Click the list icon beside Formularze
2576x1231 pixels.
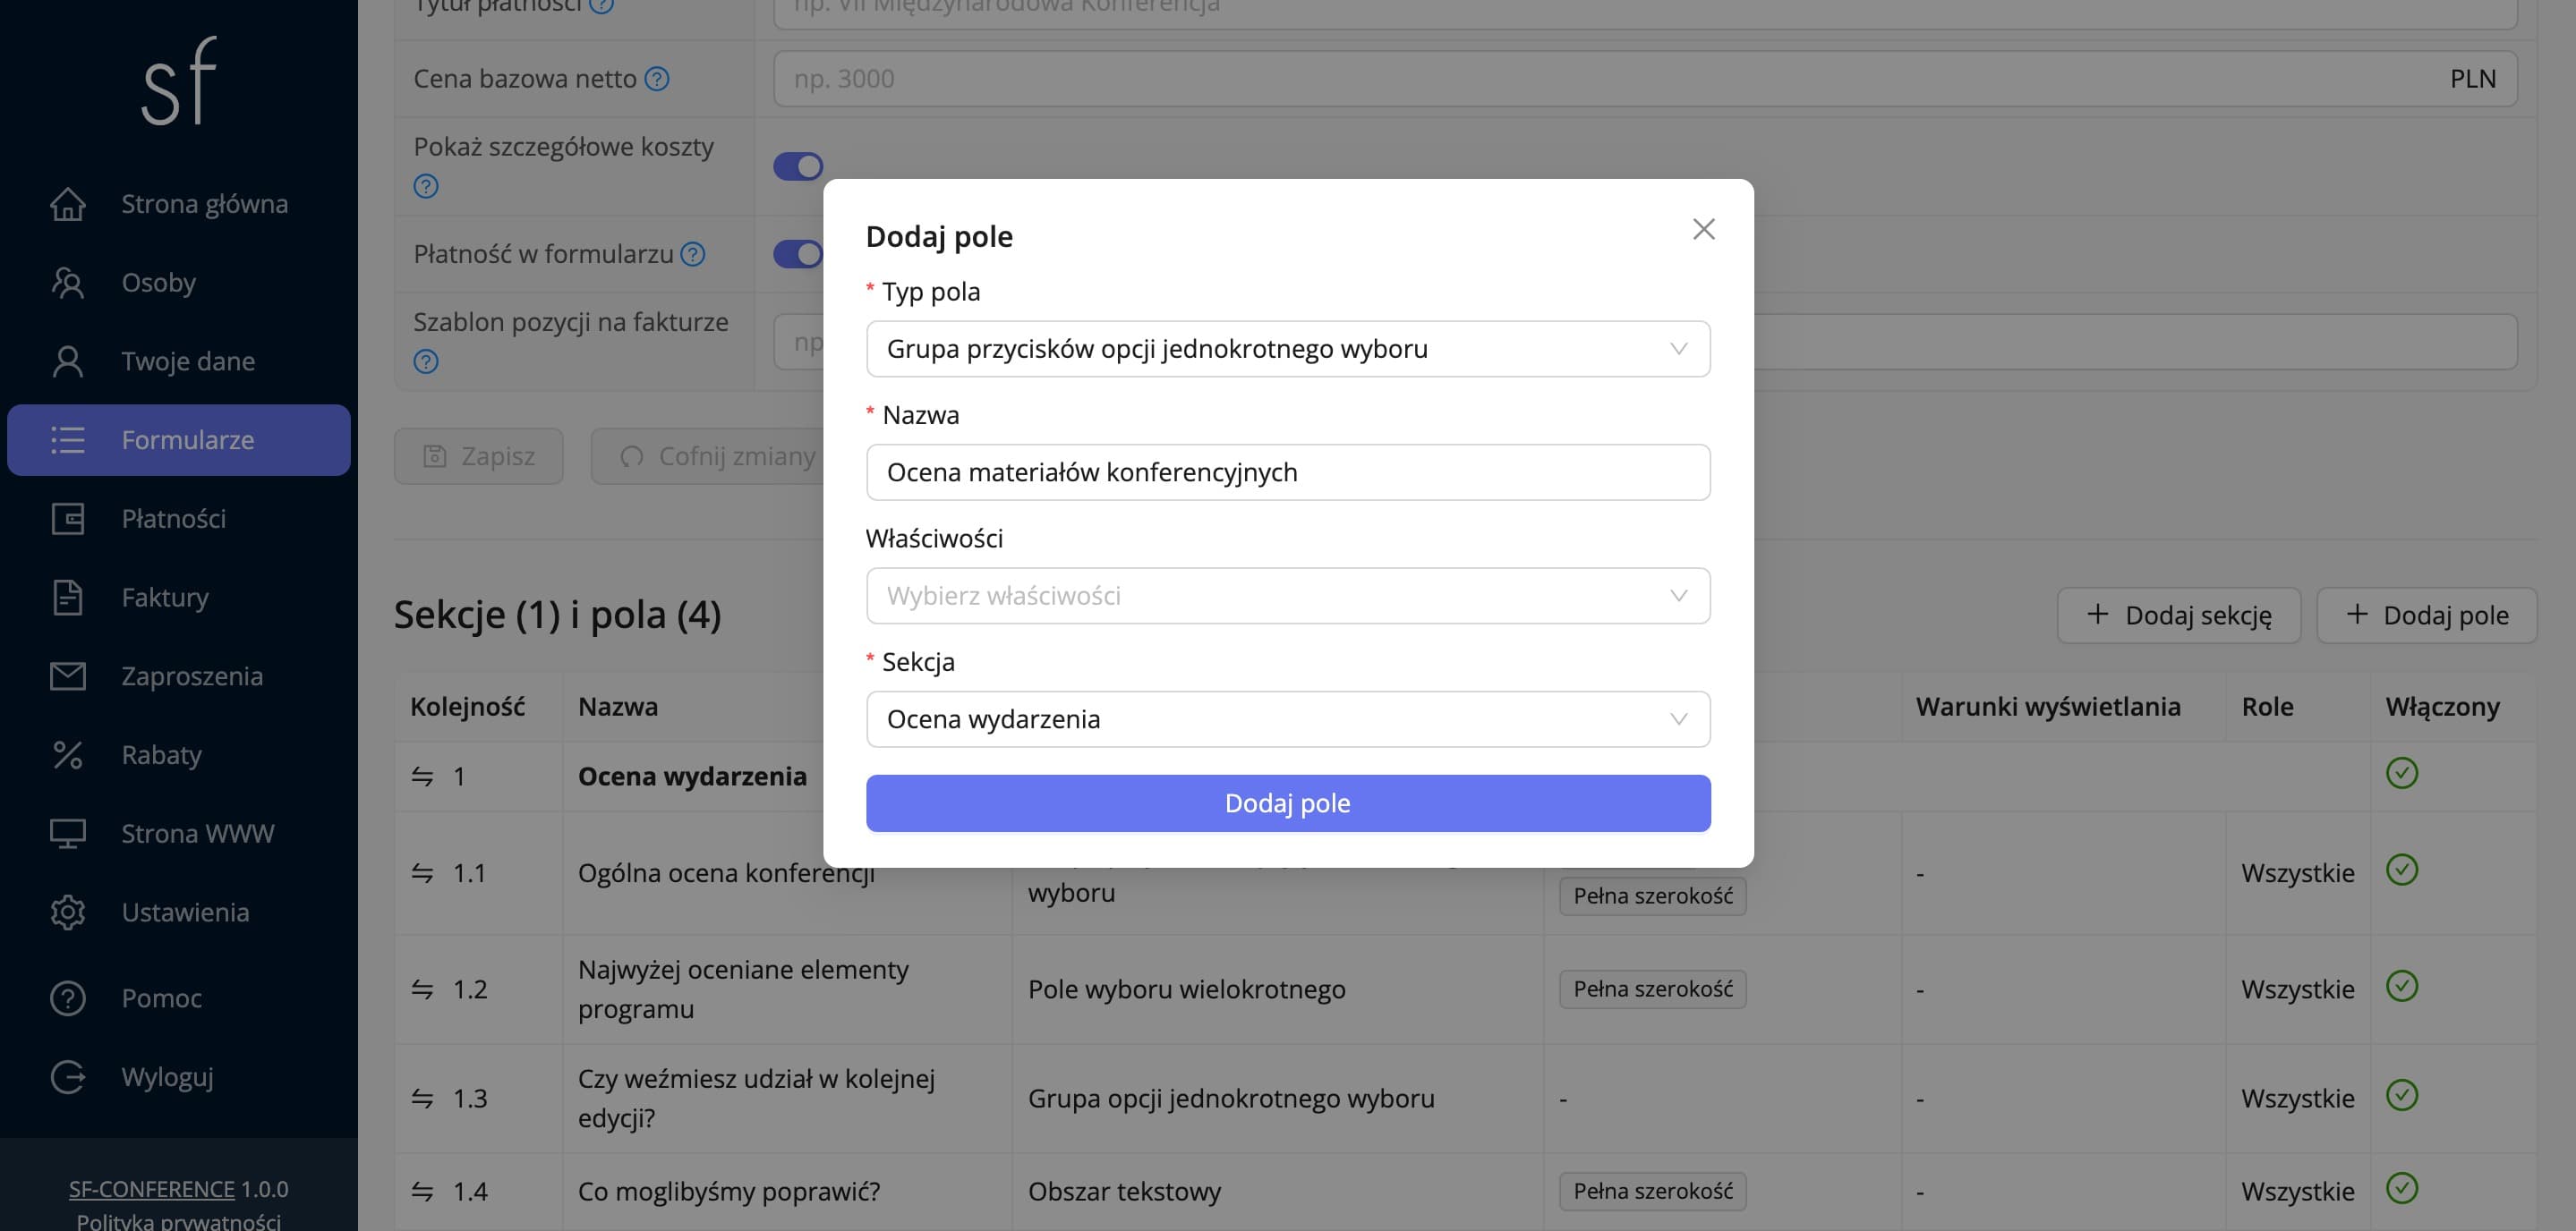point(68,439)
